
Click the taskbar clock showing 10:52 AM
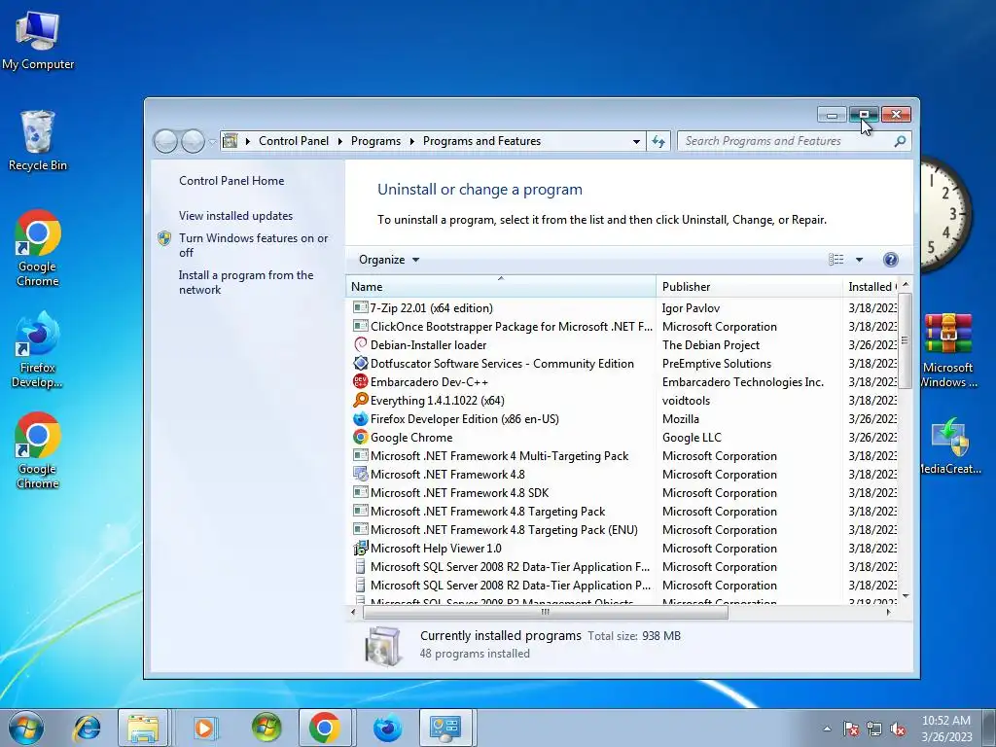[945, 728]
